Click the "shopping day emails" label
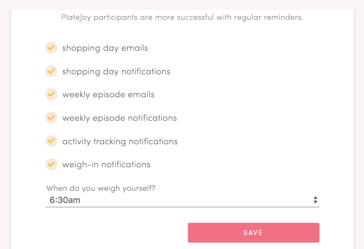 point(105,48)
